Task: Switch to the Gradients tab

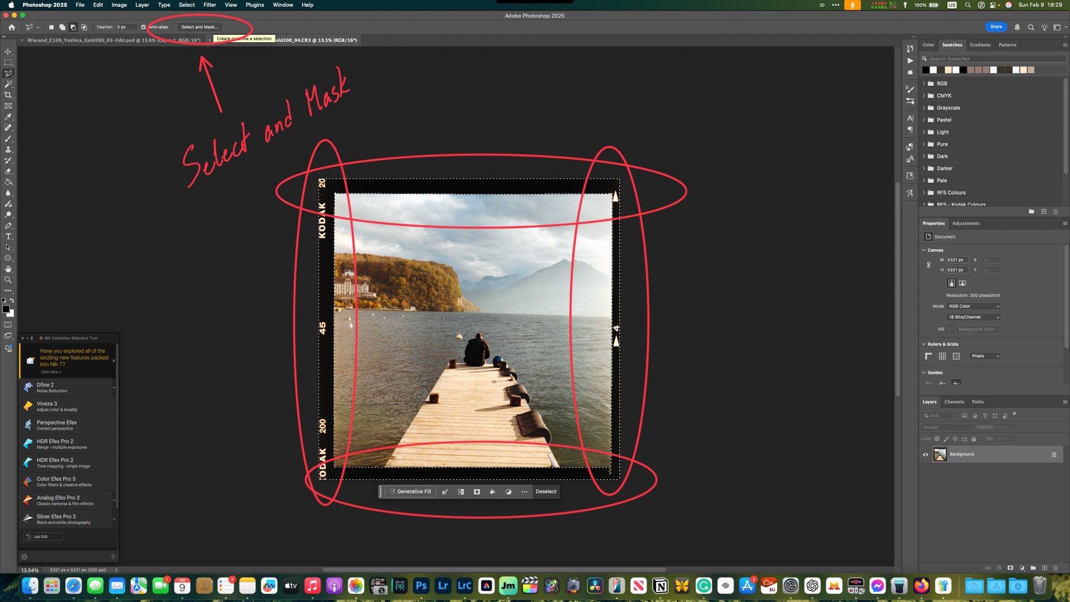Action: pos(980,45)
